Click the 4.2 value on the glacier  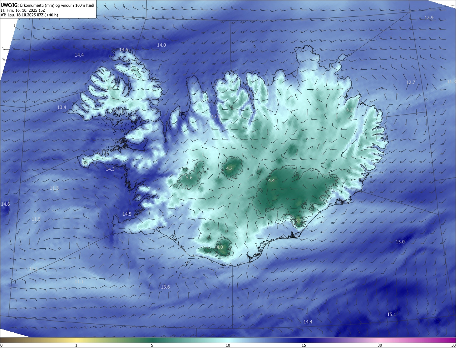click(229, 169)
